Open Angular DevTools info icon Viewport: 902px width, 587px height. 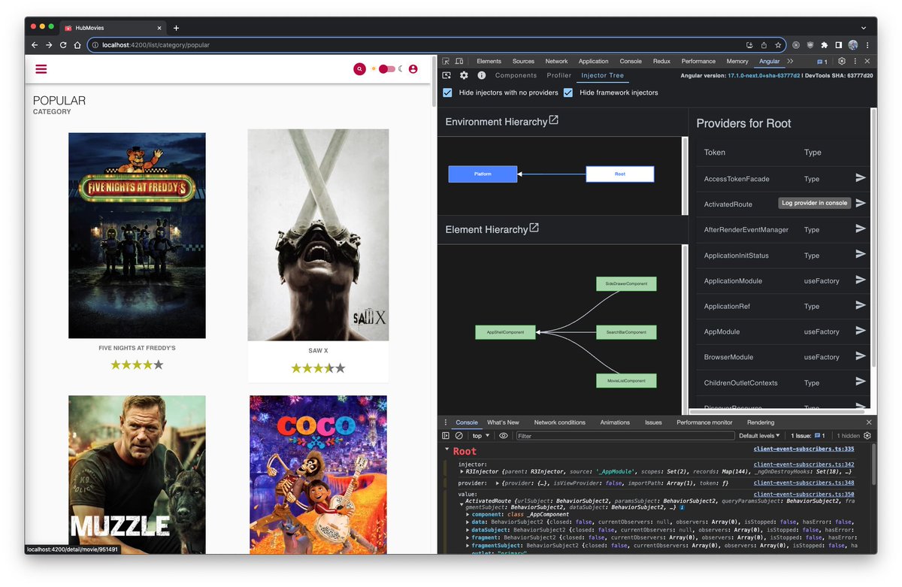(482, 75)
